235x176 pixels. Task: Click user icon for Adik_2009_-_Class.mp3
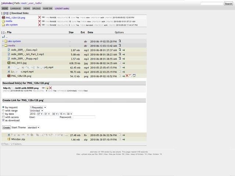[x=120, y=50]
